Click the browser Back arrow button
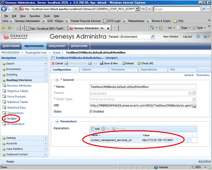212x170 pixels. [4, 9]
